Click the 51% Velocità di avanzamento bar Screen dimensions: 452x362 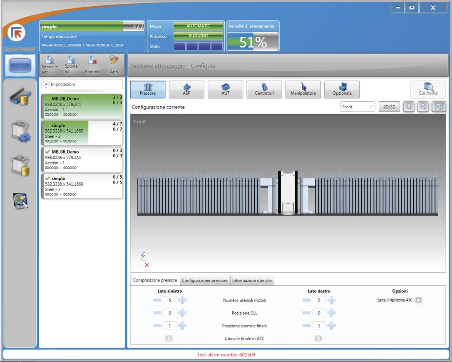click(253, 41)
